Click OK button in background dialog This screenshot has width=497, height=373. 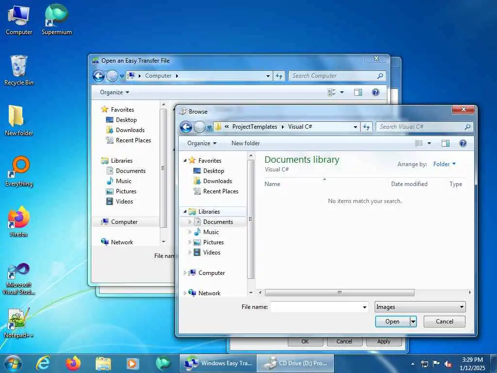305,341
